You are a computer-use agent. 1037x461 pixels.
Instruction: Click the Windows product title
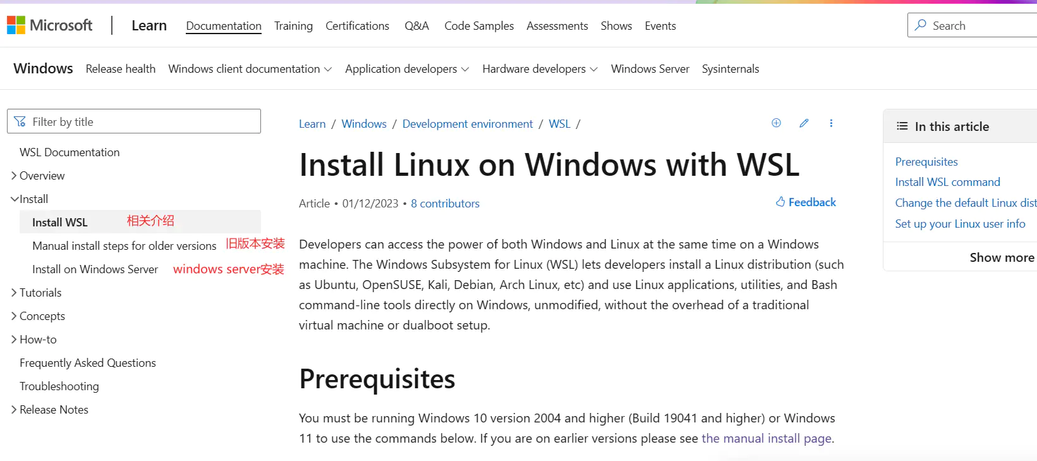43,68
